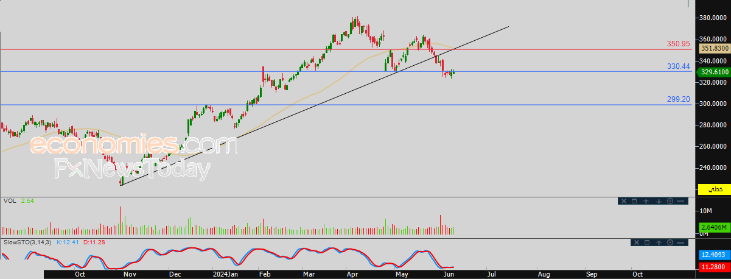The width and height of the screenshot is (731, 279).
Task: Select the 350.95 resistance level label
Action: click(678, 44)
